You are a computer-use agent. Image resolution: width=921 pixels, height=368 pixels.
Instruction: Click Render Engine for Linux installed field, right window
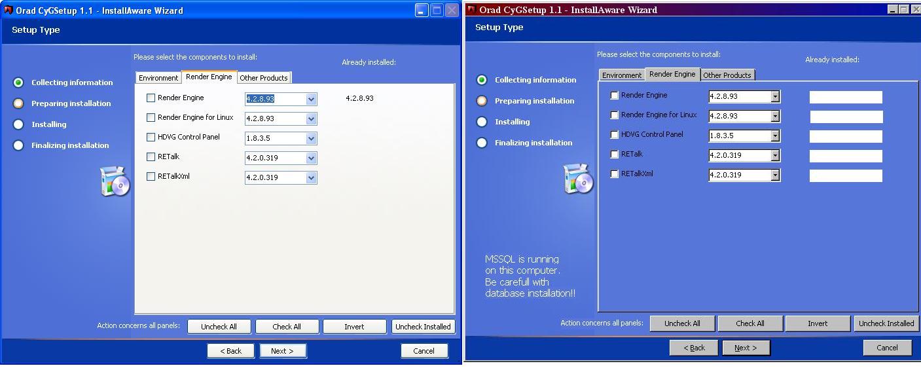coord(846,117)
